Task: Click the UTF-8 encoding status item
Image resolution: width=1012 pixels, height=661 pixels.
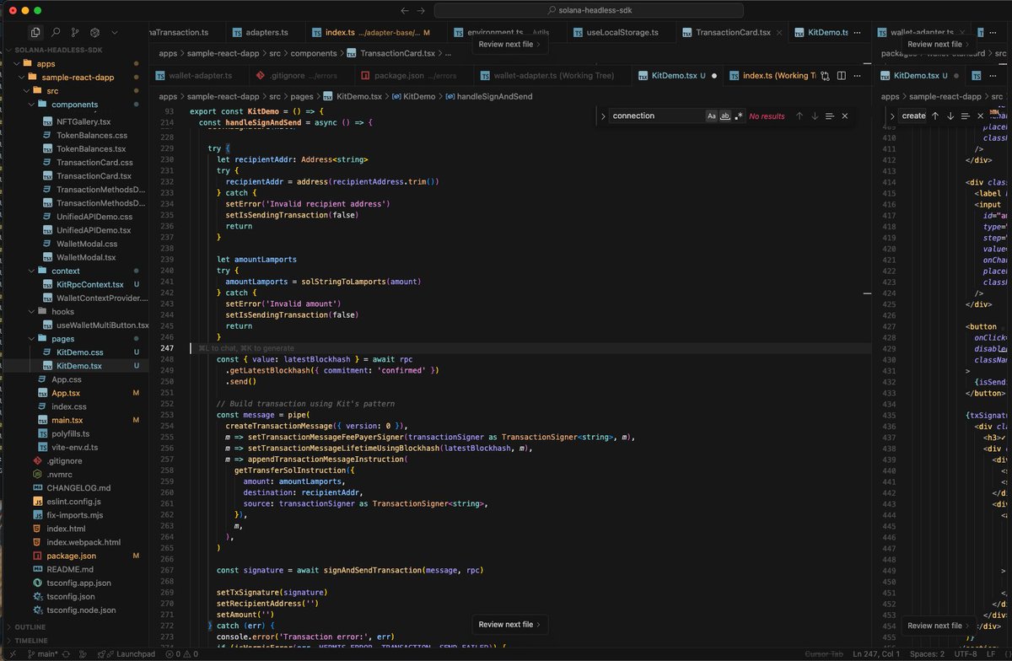Action: tap(966, 653)
